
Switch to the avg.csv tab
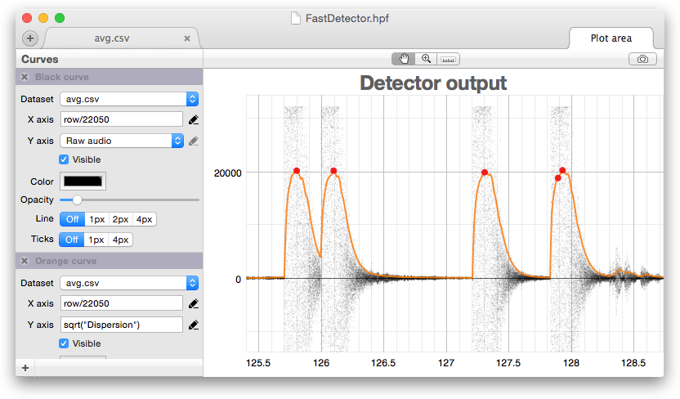coord(114,38)
